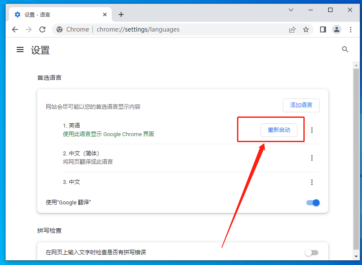
Task: Click in the address bar
Action: tap(171, 29)
